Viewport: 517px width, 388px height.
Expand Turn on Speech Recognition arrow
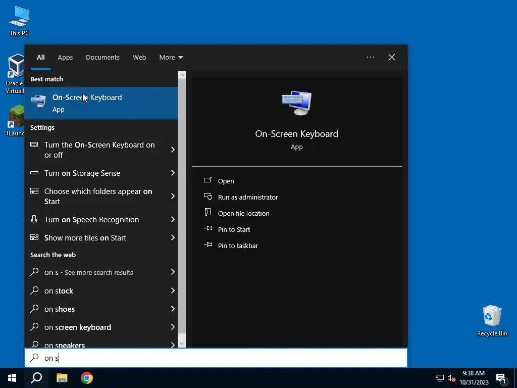[x=173, y=219]
